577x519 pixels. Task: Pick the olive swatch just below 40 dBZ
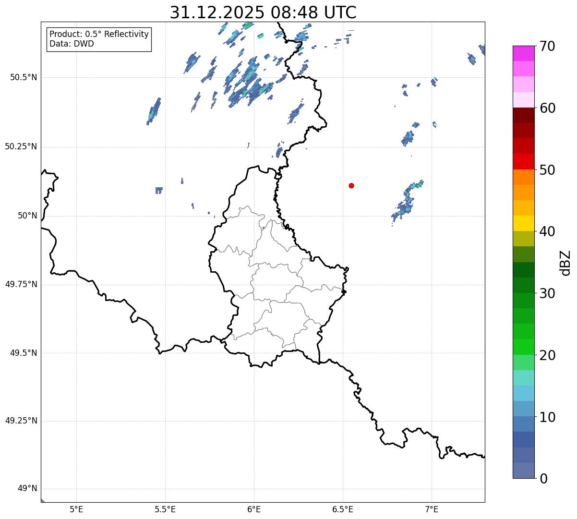tap(523, 239)
